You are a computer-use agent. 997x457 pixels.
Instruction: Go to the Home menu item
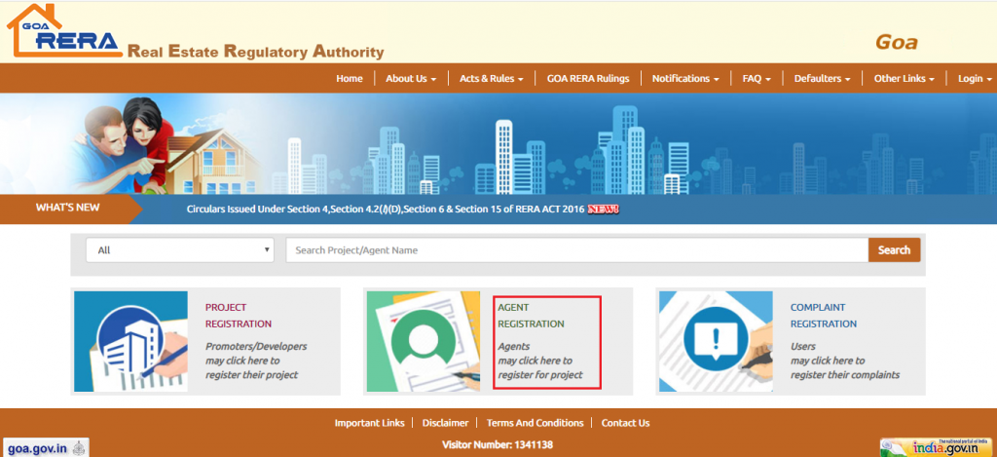tap(350, 78)
